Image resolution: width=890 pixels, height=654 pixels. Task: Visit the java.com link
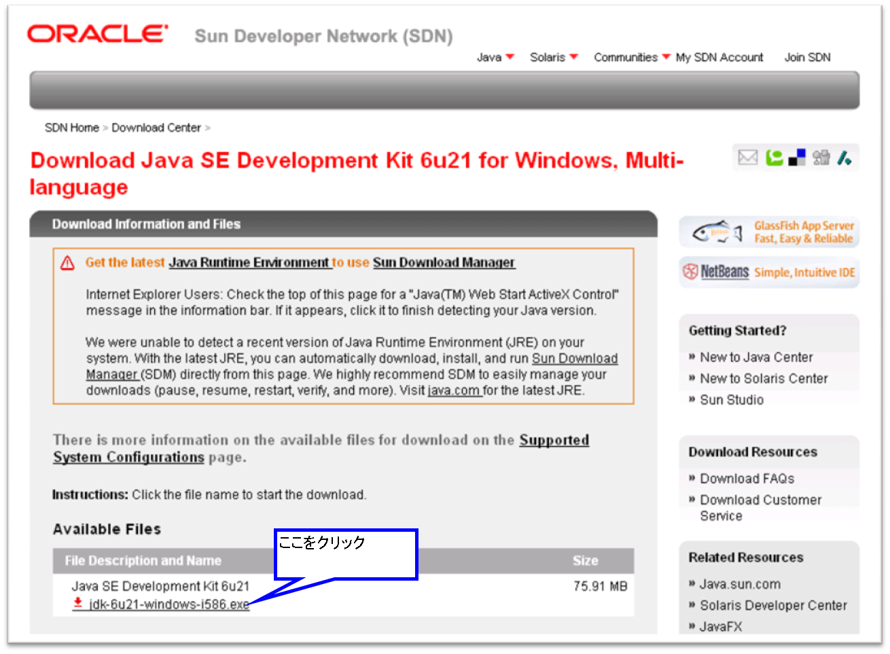454,390
